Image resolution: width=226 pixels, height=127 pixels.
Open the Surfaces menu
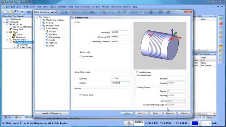pyautogui.click(x=62, y=7)
